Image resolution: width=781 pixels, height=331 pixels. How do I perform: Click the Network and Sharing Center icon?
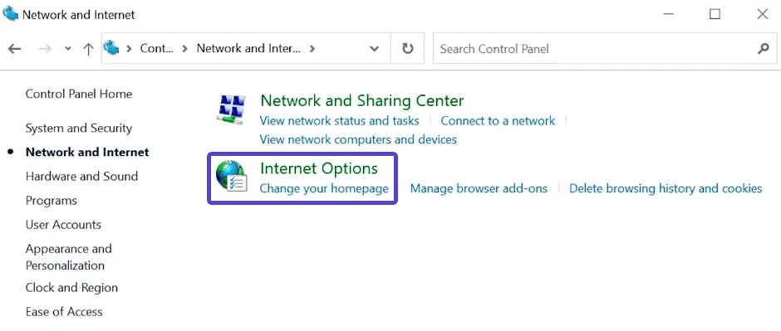point(231,110)
